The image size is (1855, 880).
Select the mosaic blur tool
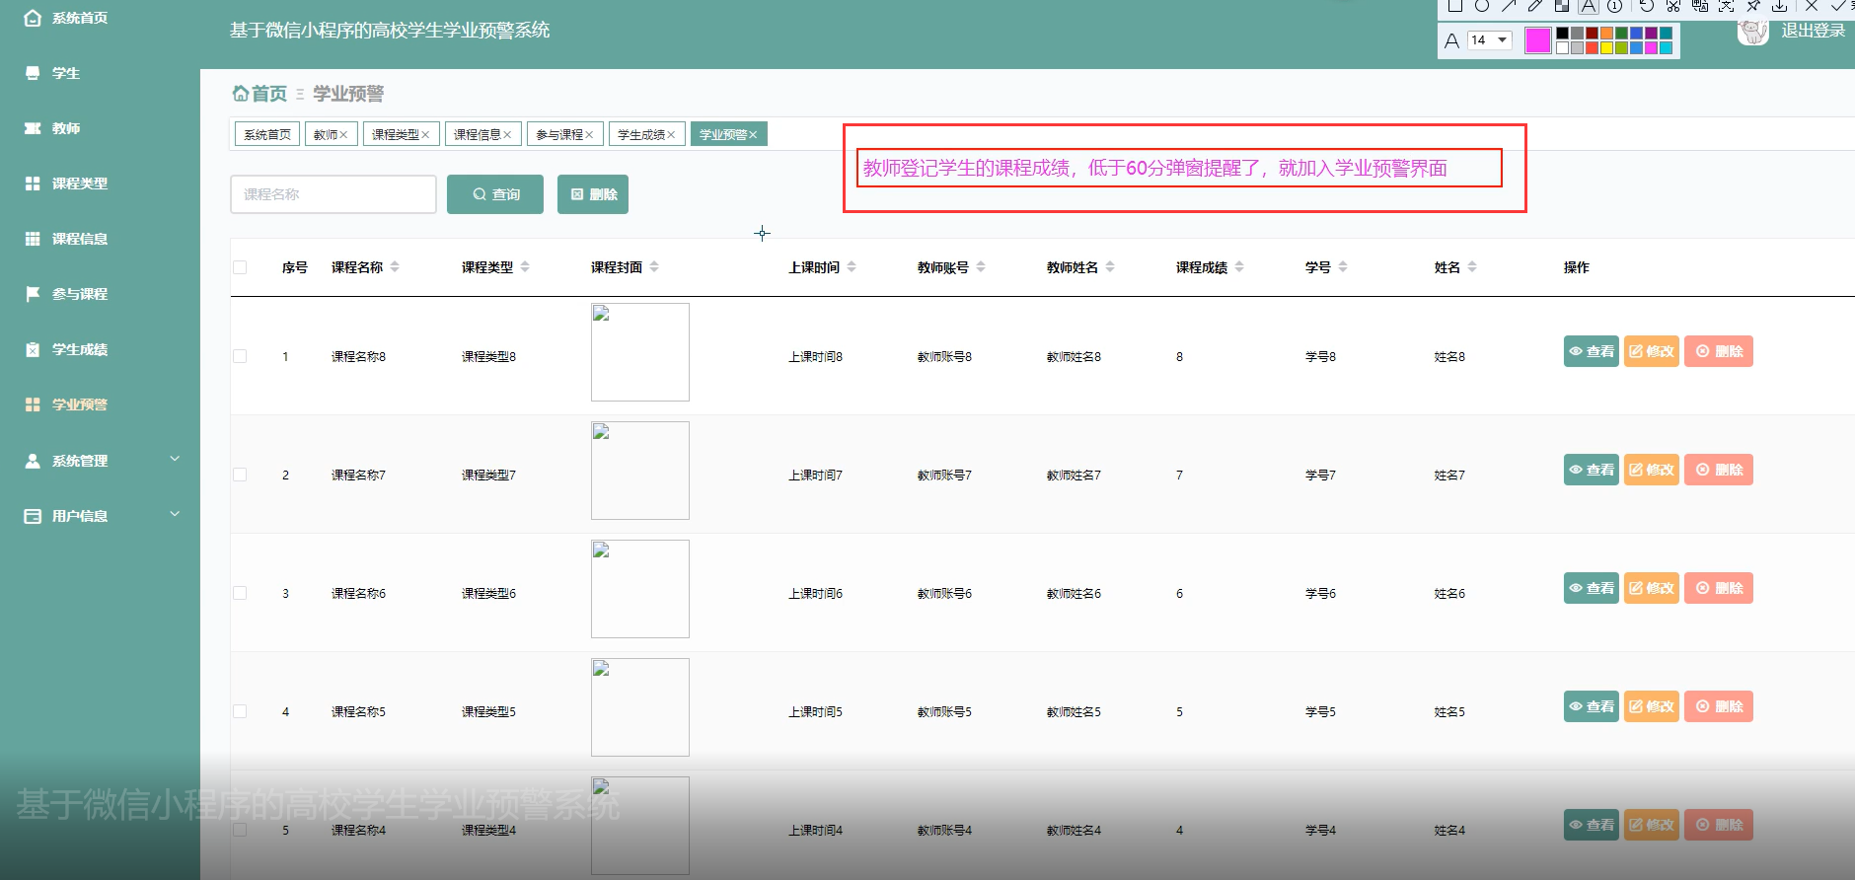1562,6
